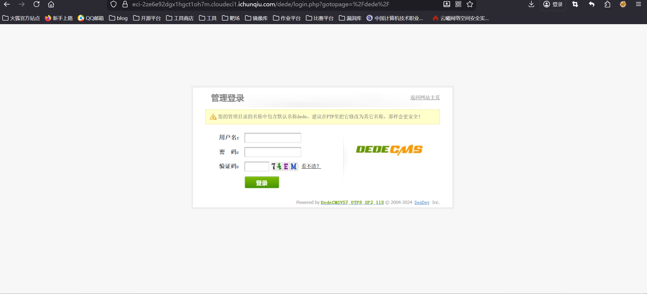Open the DesDev footer link
Image resolution: width=647 pixels, height=294 pixels.
pyautogui.click(x=422, y=203)
